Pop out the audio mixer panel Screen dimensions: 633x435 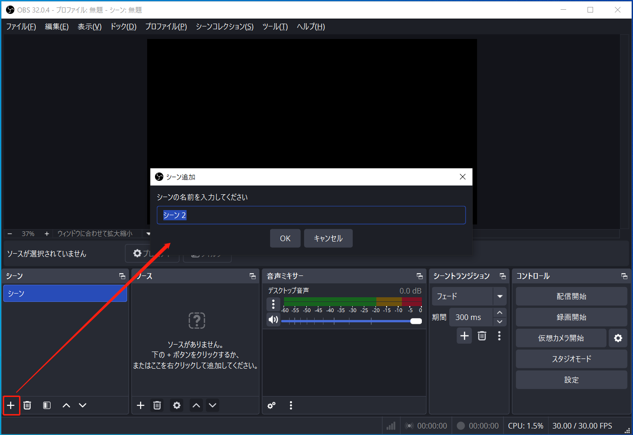pos(420,275)
